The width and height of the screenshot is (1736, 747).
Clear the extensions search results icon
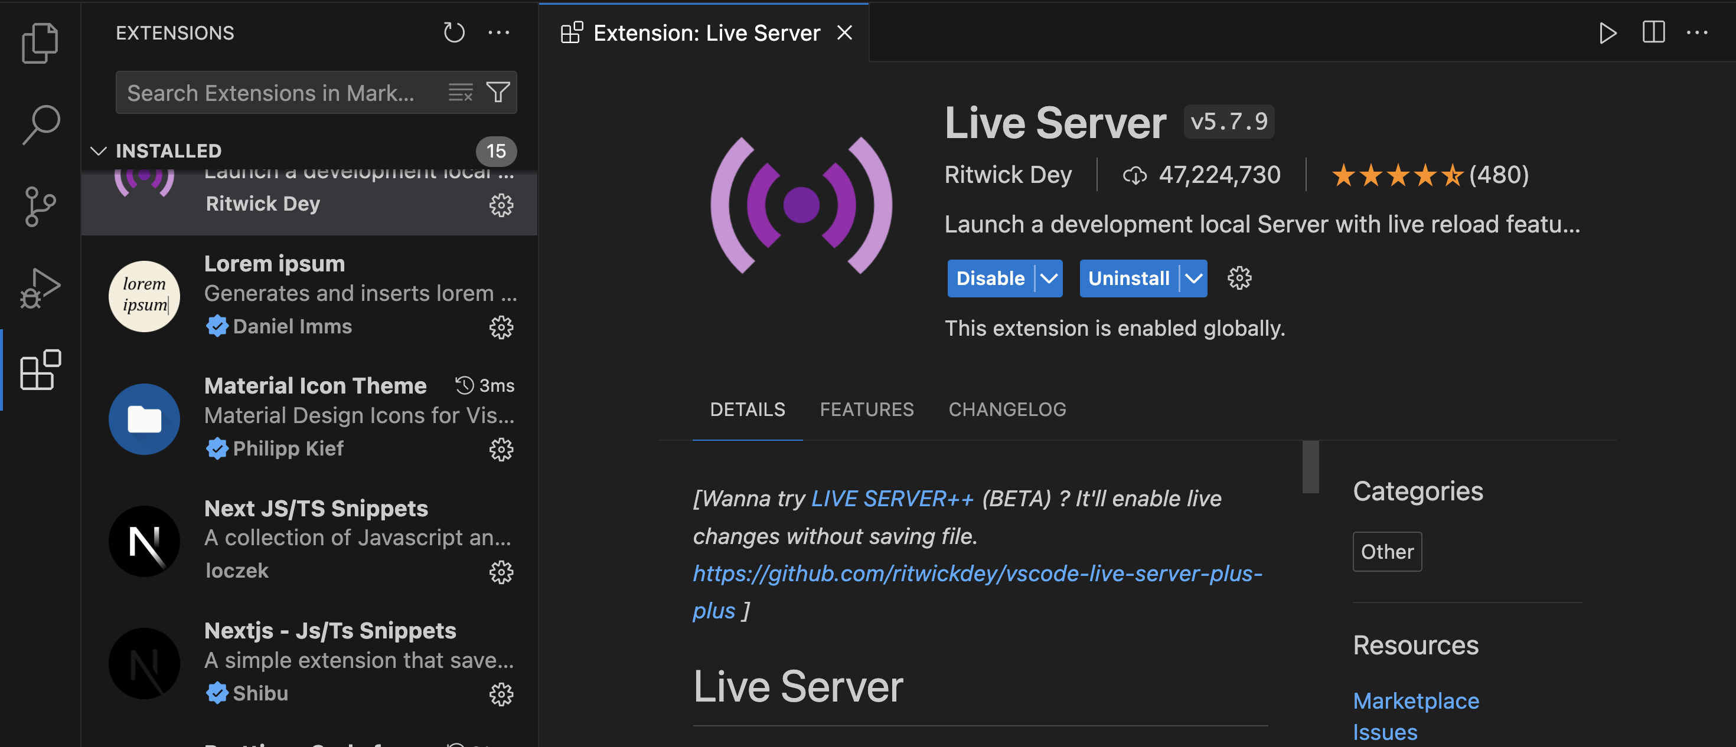point(461,92)
